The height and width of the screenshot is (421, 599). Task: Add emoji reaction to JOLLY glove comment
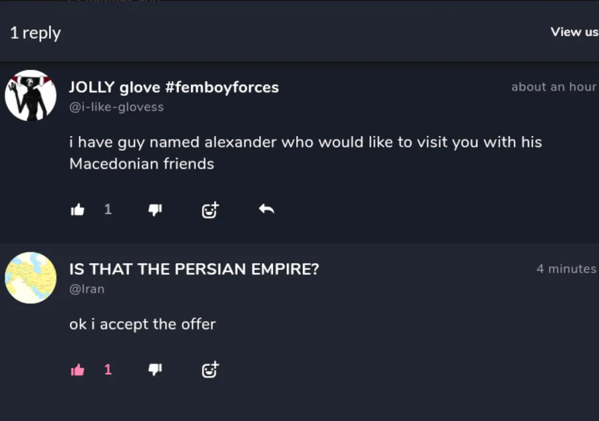click(x=210, y=210)
